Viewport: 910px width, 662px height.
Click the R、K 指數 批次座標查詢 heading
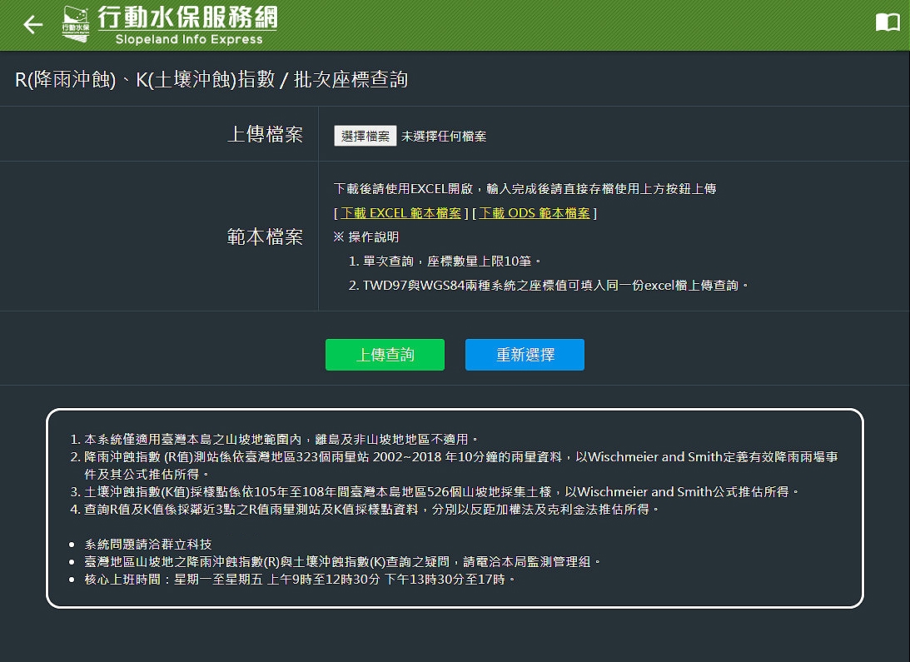pyautogui.click(x=211, y=80)
